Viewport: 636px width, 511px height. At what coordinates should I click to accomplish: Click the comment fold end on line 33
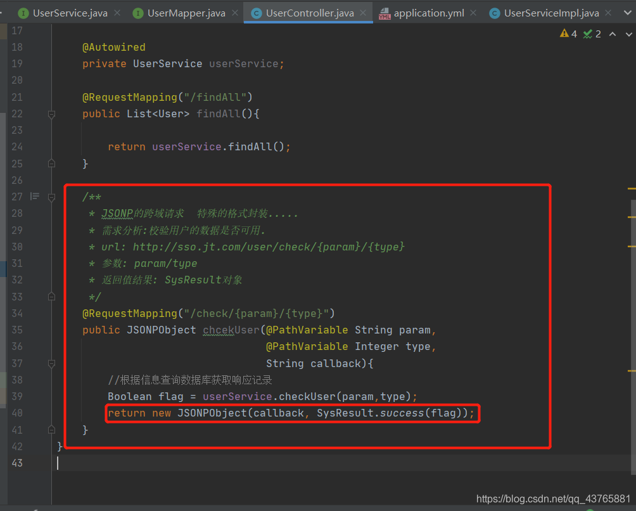(51, 297)
